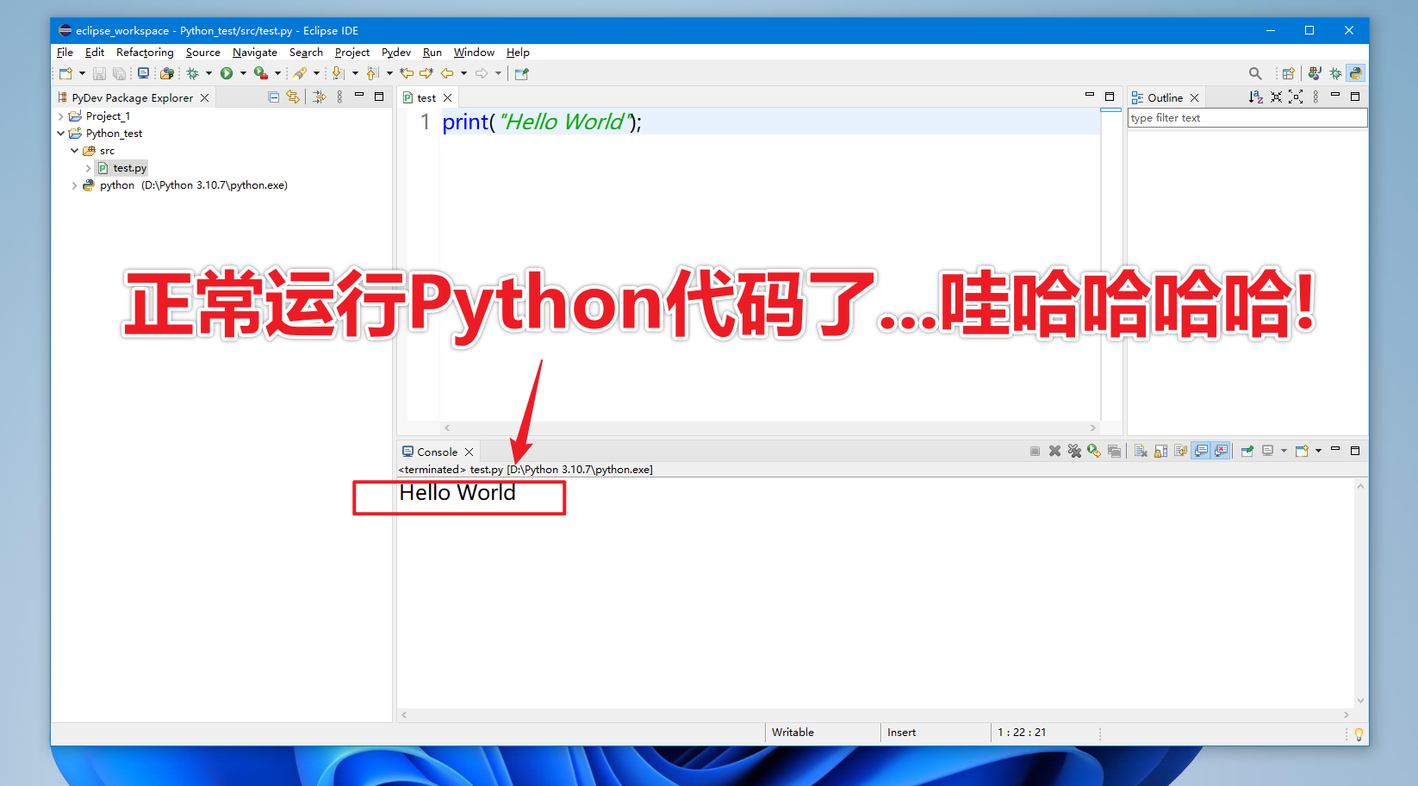Open the Pydev menu
The height and width of the screenshot is (786, 1418).
(396, 53)
